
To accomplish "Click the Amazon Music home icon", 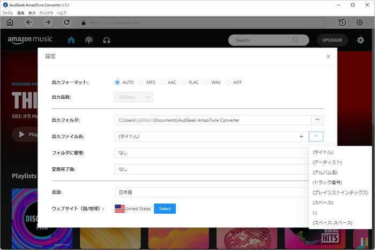I will click(71, 40).
